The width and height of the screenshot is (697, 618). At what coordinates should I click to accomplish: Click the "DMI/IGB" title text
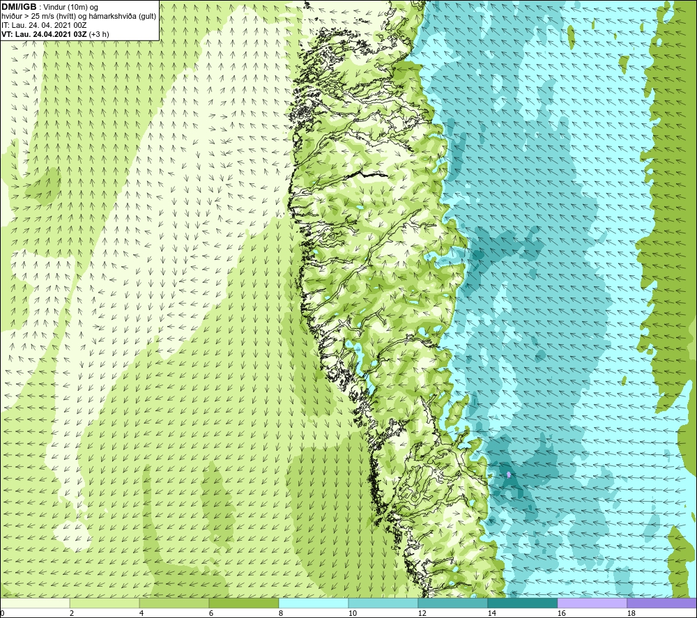pyautogui.click(x=19, y=7)
